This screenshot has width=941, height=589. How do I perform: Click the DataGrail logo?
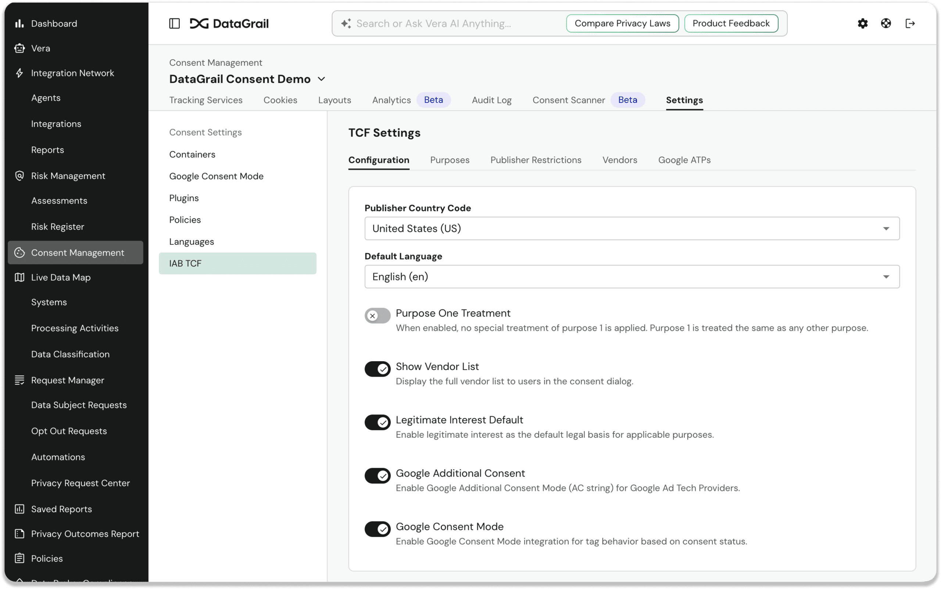pyautogui.click(x=229, y=24)
